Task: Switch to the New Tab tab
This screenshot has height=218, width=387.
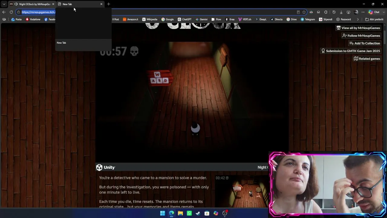Action: (80, 4)
